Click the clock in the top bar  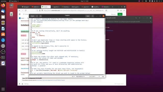coord(85,1)
